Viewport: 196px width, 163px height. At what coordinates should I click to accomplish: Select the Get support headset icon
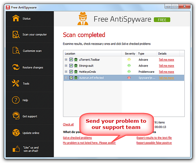click(16, 116)
